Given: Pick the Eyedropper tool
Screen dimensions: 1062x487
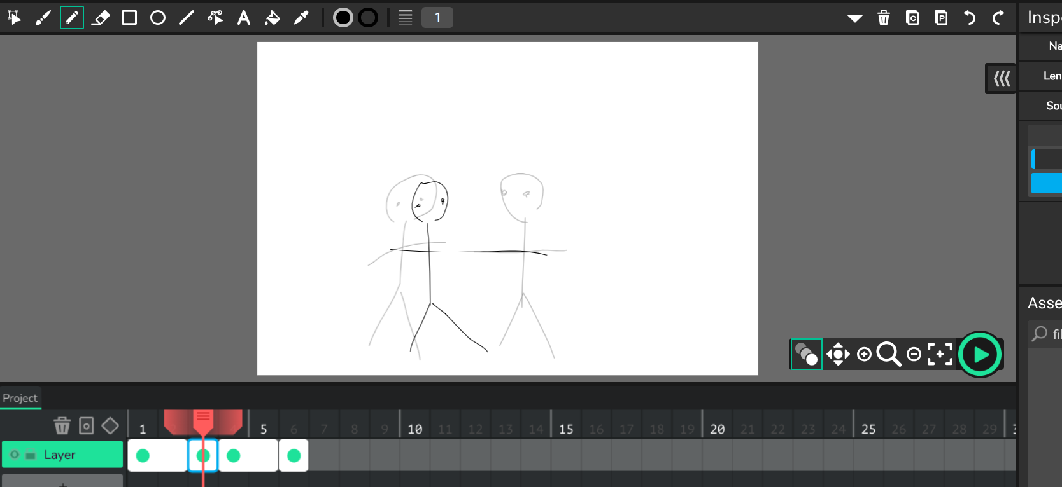Looking at the screenshot, I should [x=301, y=18].
